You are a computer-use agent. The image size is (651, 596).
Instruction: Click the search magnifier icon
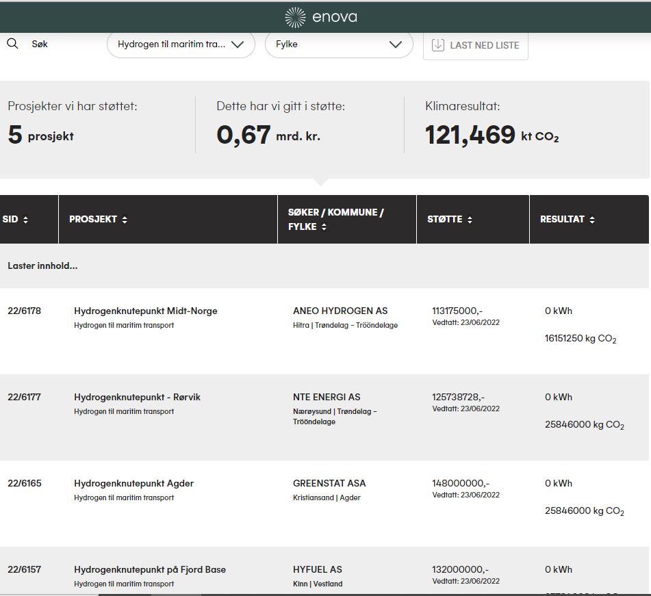point(12,44)
